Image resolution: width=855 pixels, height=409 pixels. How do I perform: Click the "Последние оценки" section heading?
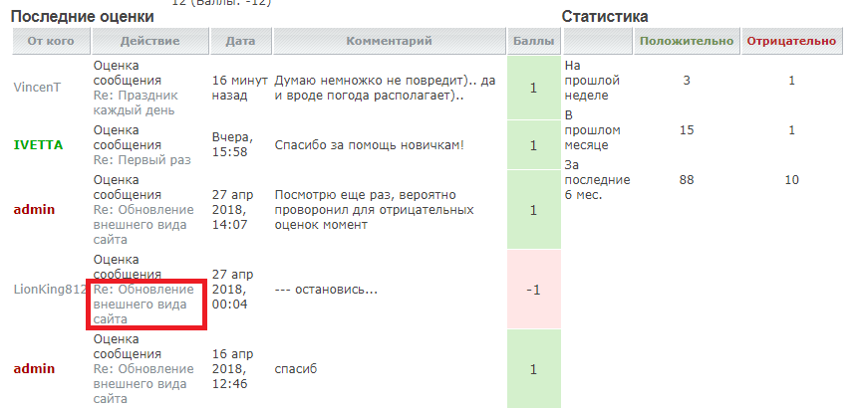coord(82,17)
